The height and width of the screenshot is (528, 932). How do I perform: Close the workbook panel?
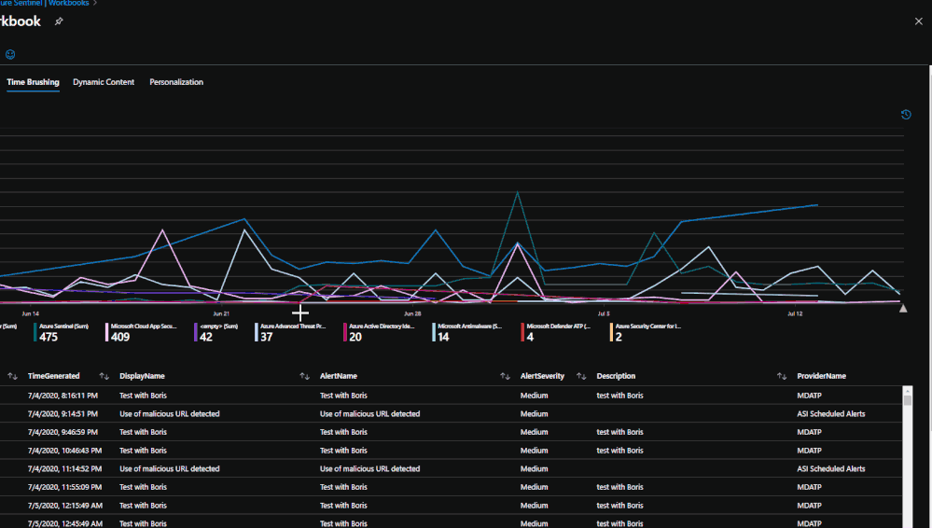coord(918,21)
